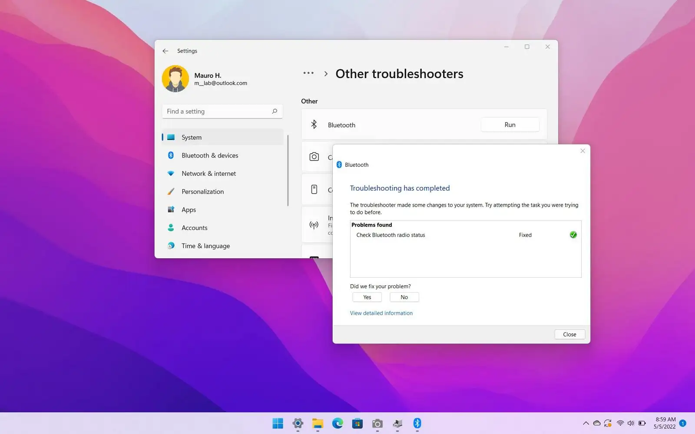Image resolution: width=695 pixels, height=434 pixels.
Task: Select System in the sidebar
Action: point(222,137)
